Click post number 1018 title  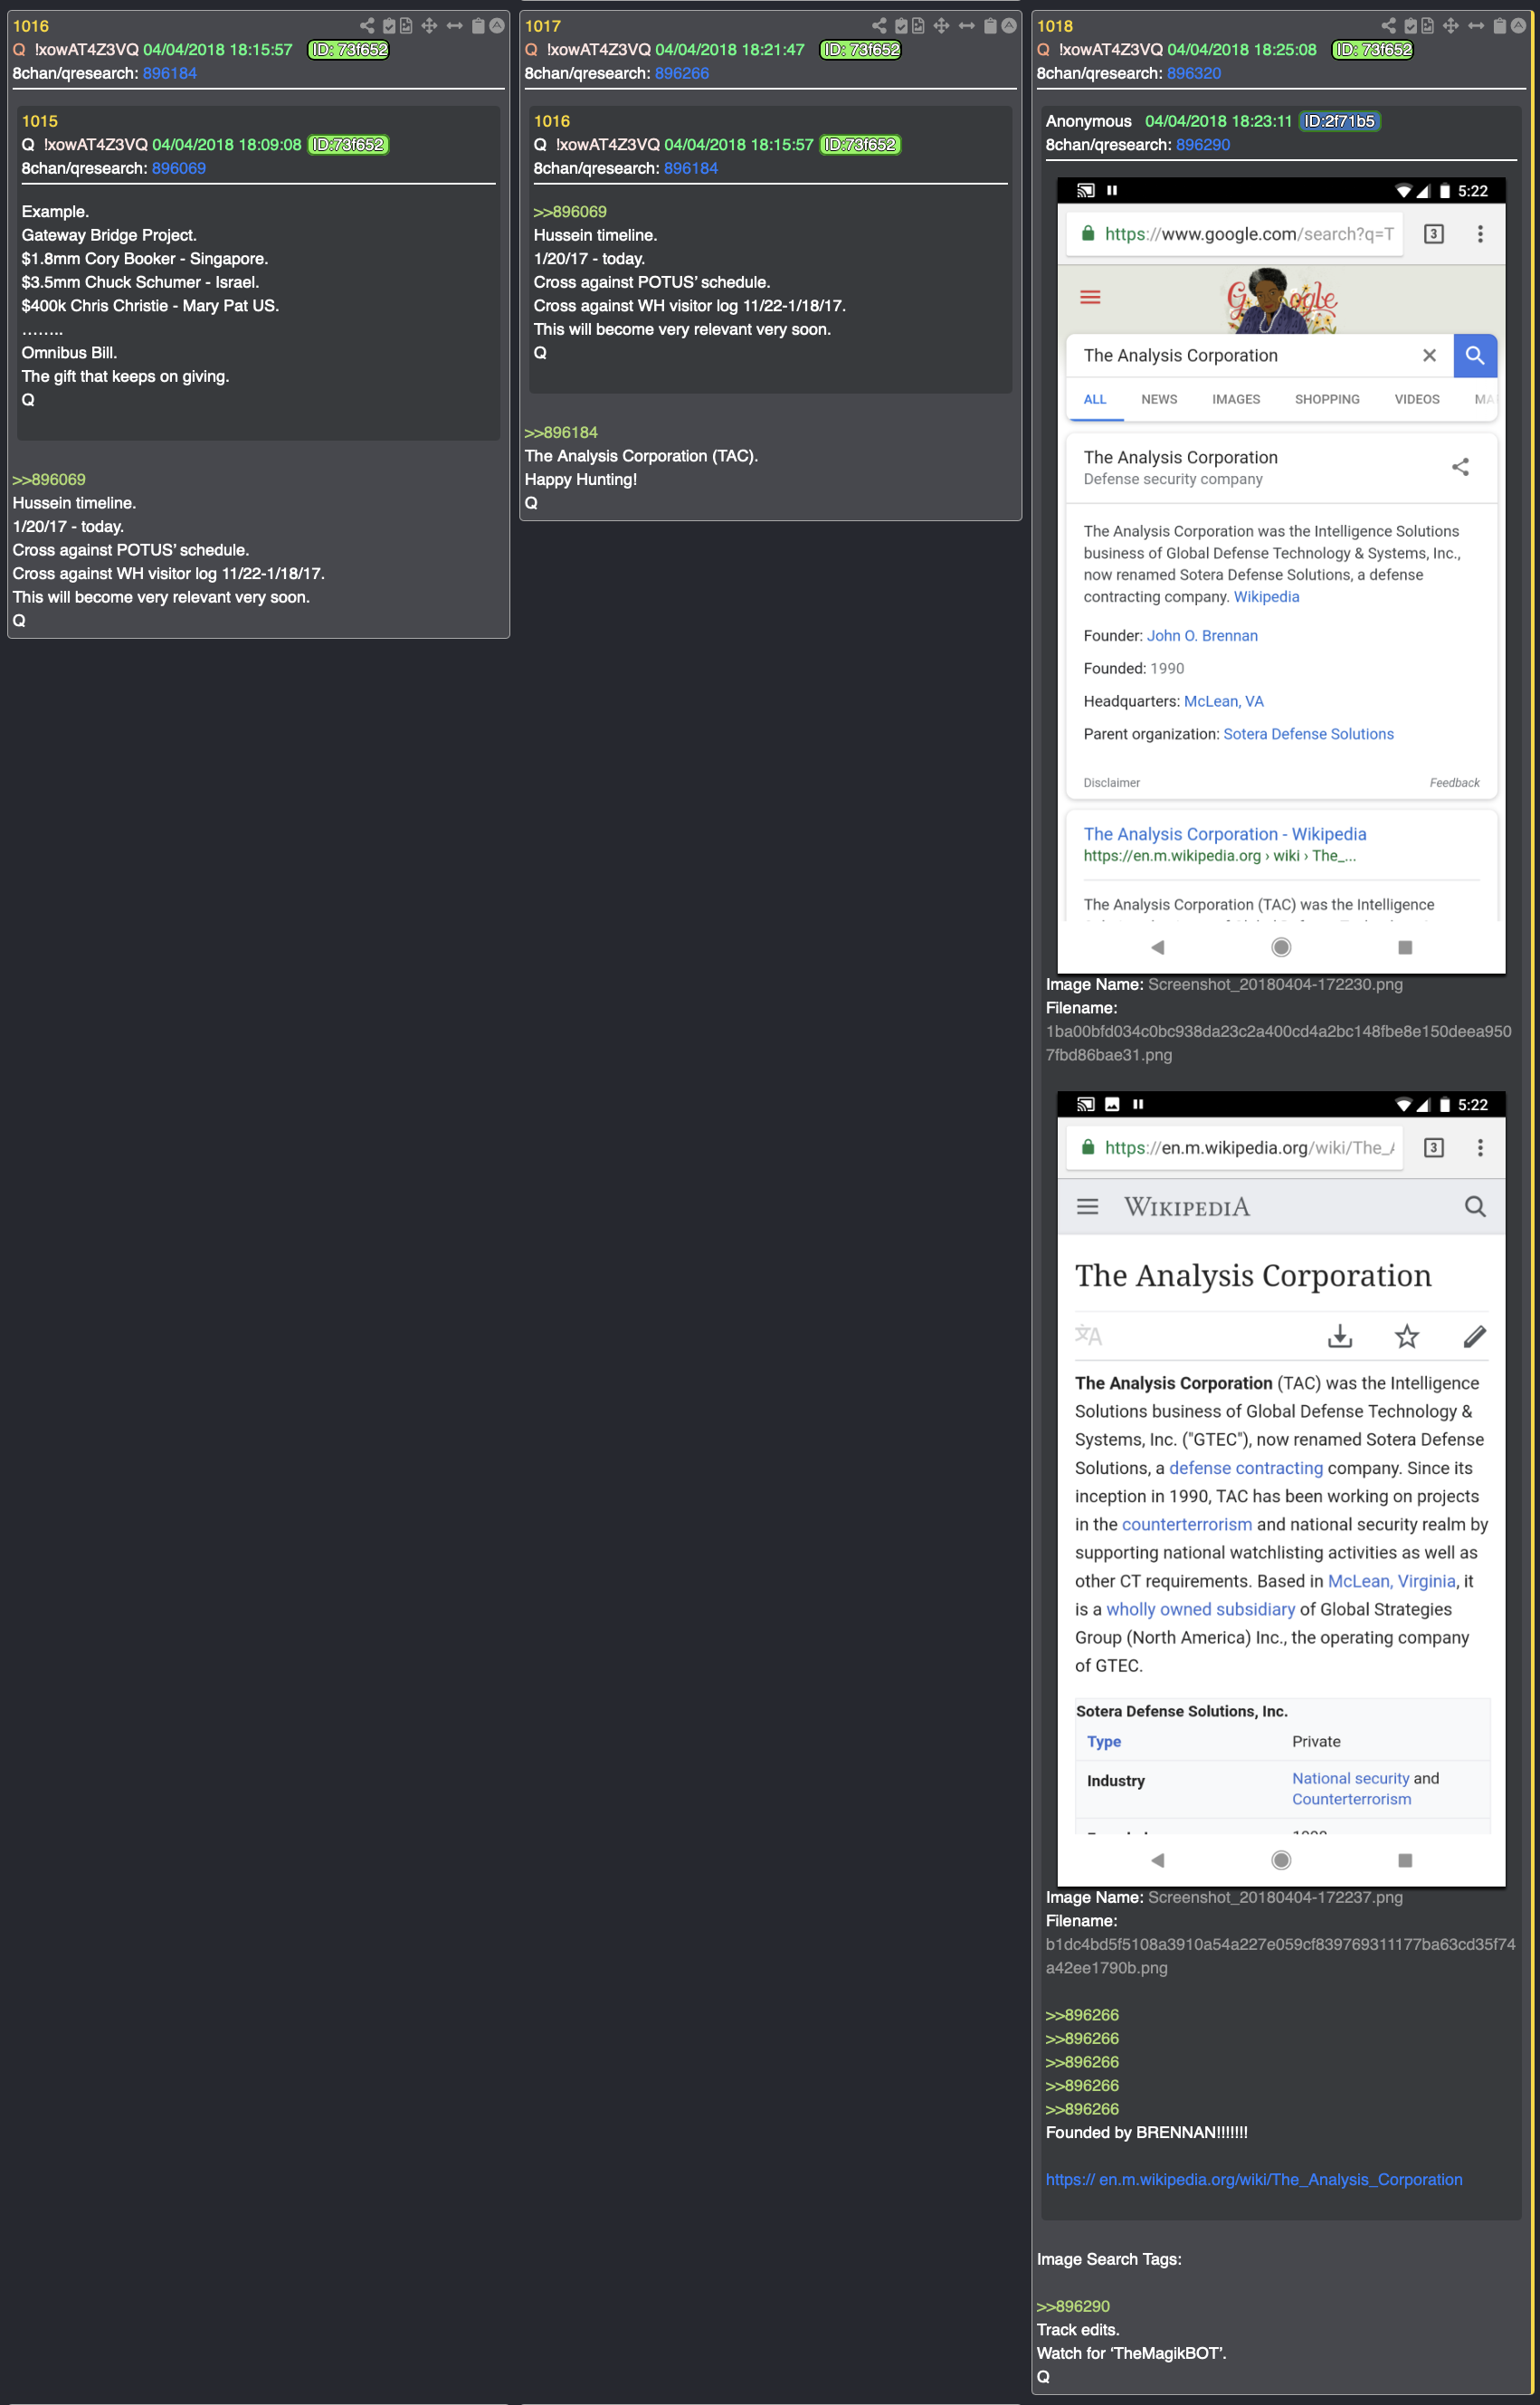[1054, 26]
